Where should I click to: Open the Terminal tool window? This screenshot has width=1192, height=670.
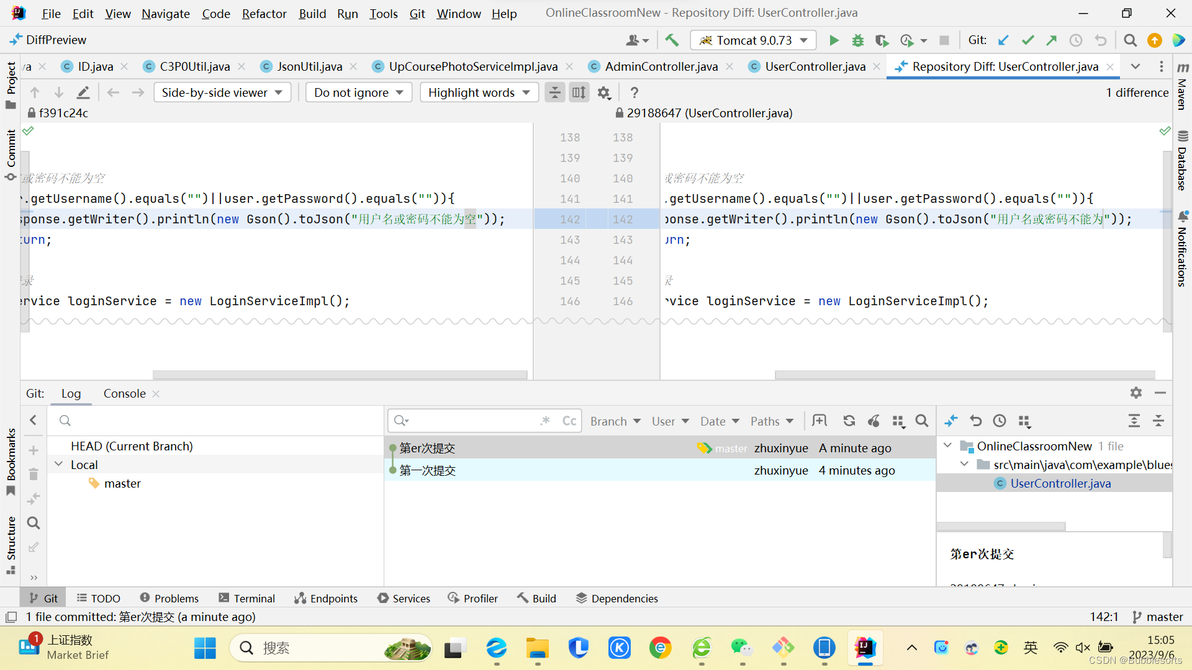tap(247, 599)
